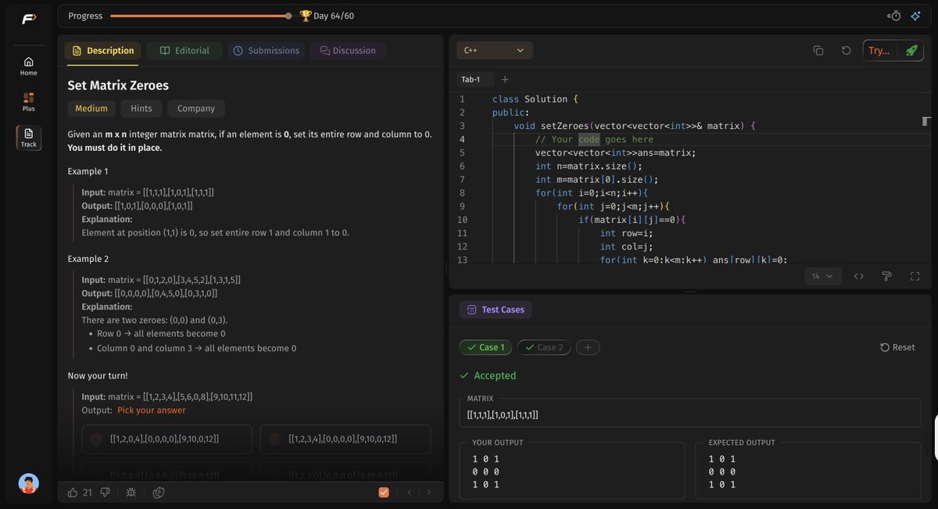Open the Submissions tab

(x=266, y=51)
